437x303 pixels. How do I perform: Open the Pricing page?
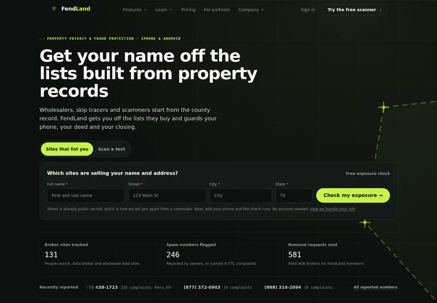[188, 10]
